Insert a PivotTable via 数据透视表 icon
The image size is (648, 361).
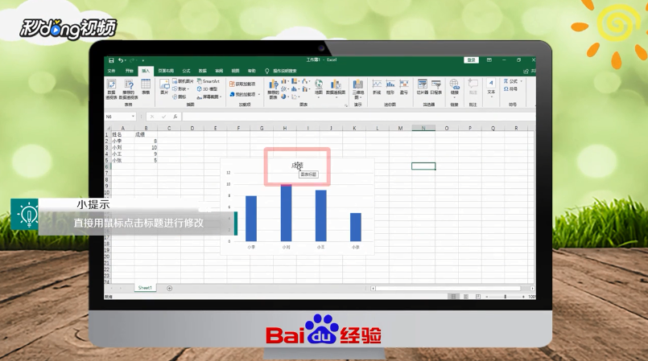[x=111, y=89]
